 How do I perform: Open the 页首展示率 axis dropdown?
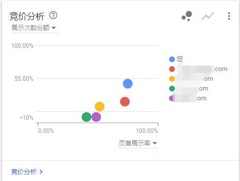[139, 143]
